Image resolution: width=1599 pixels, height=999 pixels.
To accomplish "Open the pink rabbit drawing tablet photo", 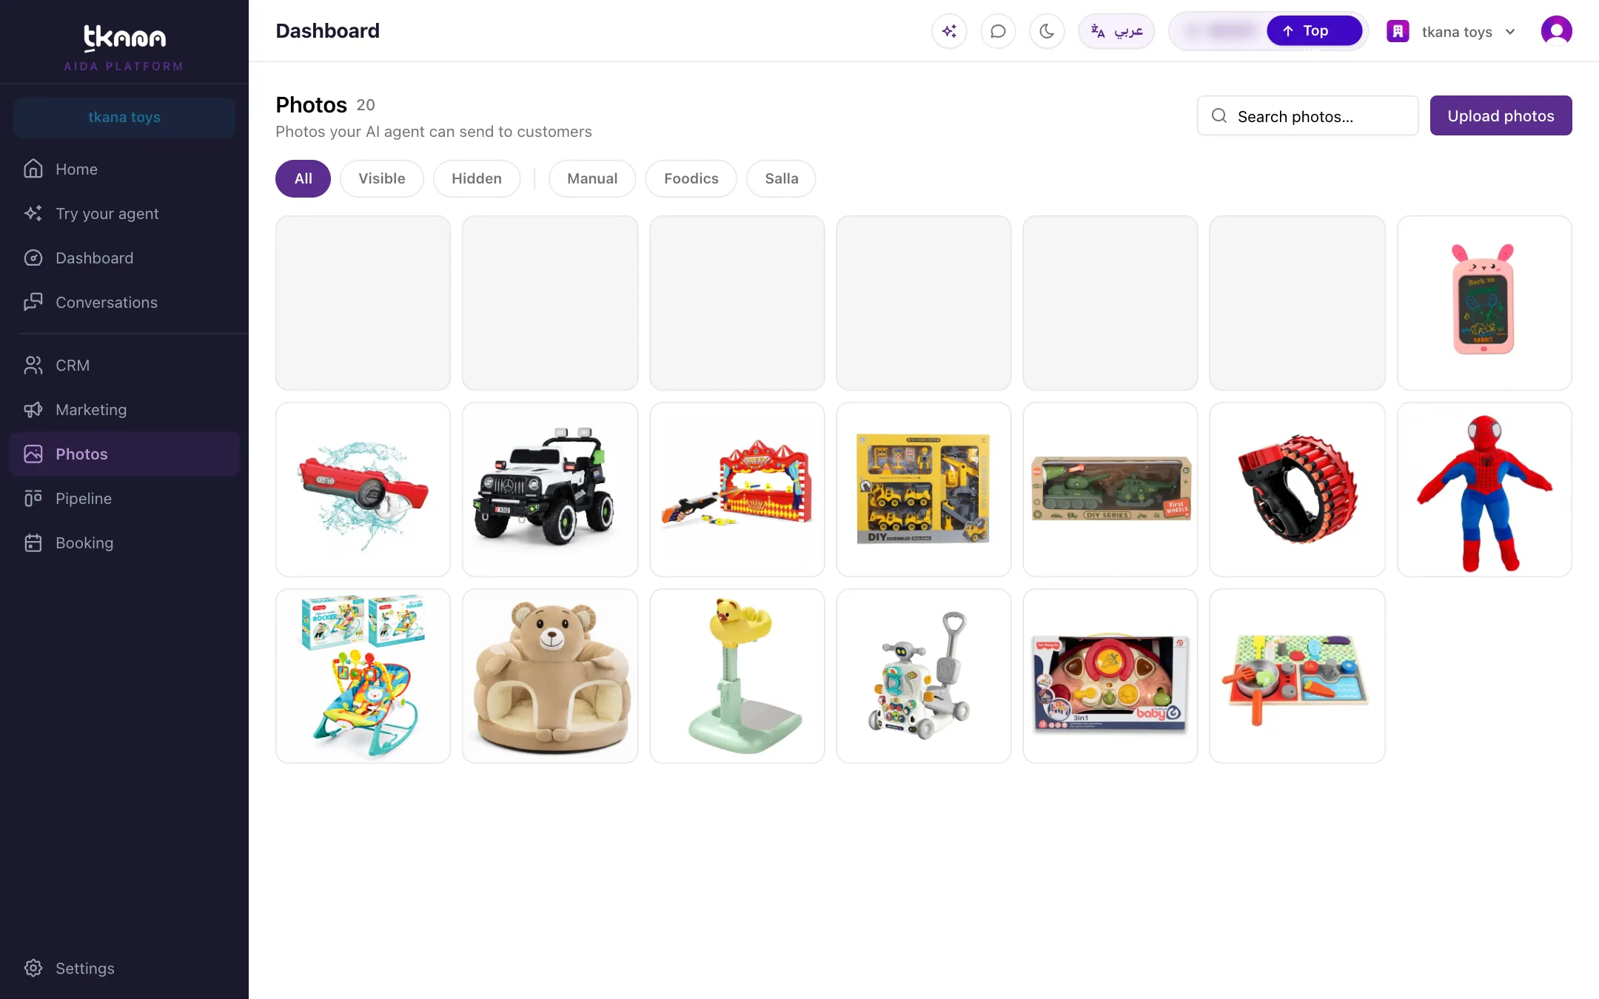I will 1484,303.
